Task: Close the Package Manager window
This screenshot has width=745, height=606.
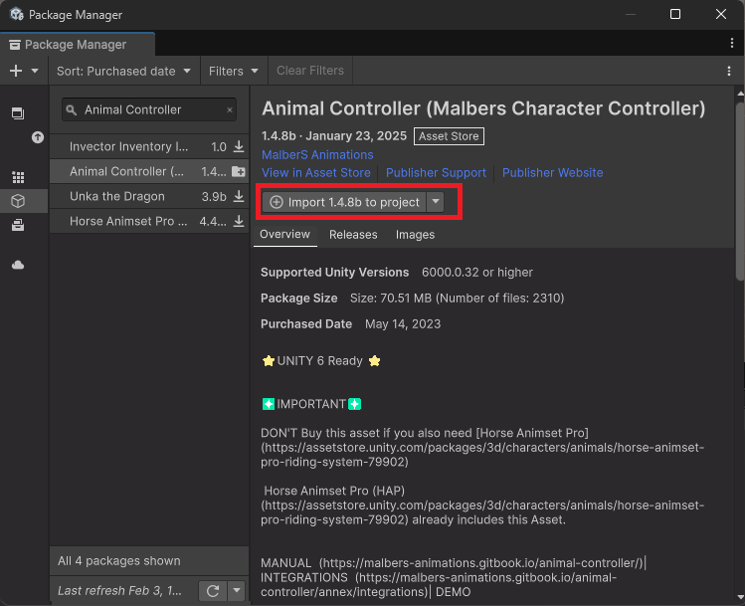Action: (721, 14)
